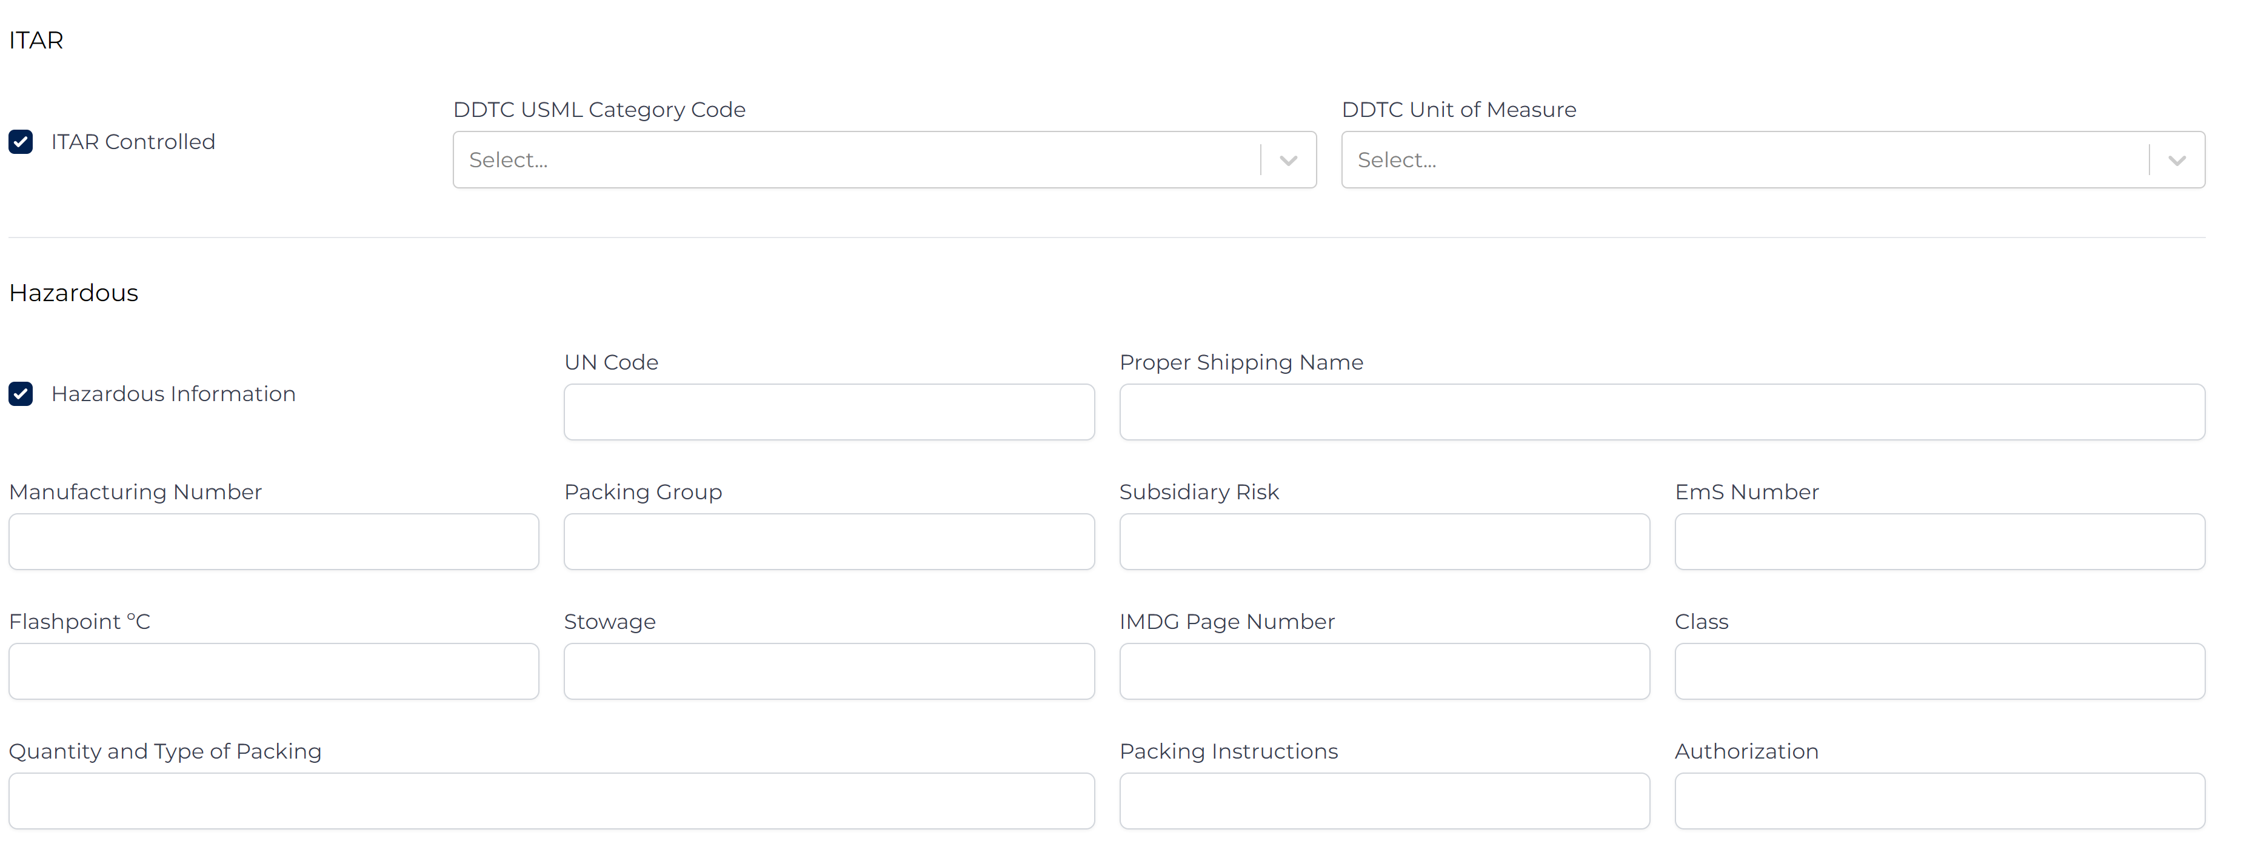Image resolution: width=2241 pixels, height=841 pixels.
Task: Click the USML Category Code chevron arrow
Action: tap(1288, 160)
